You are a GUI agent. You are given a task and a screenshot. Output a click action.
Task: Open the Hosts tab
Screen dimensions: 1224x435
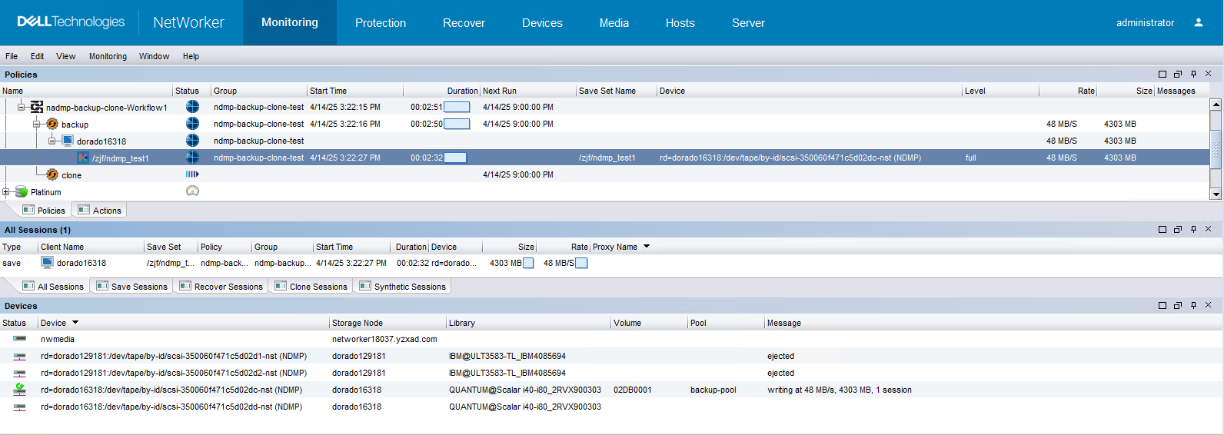pyautogui.click(x=680, y=23)
